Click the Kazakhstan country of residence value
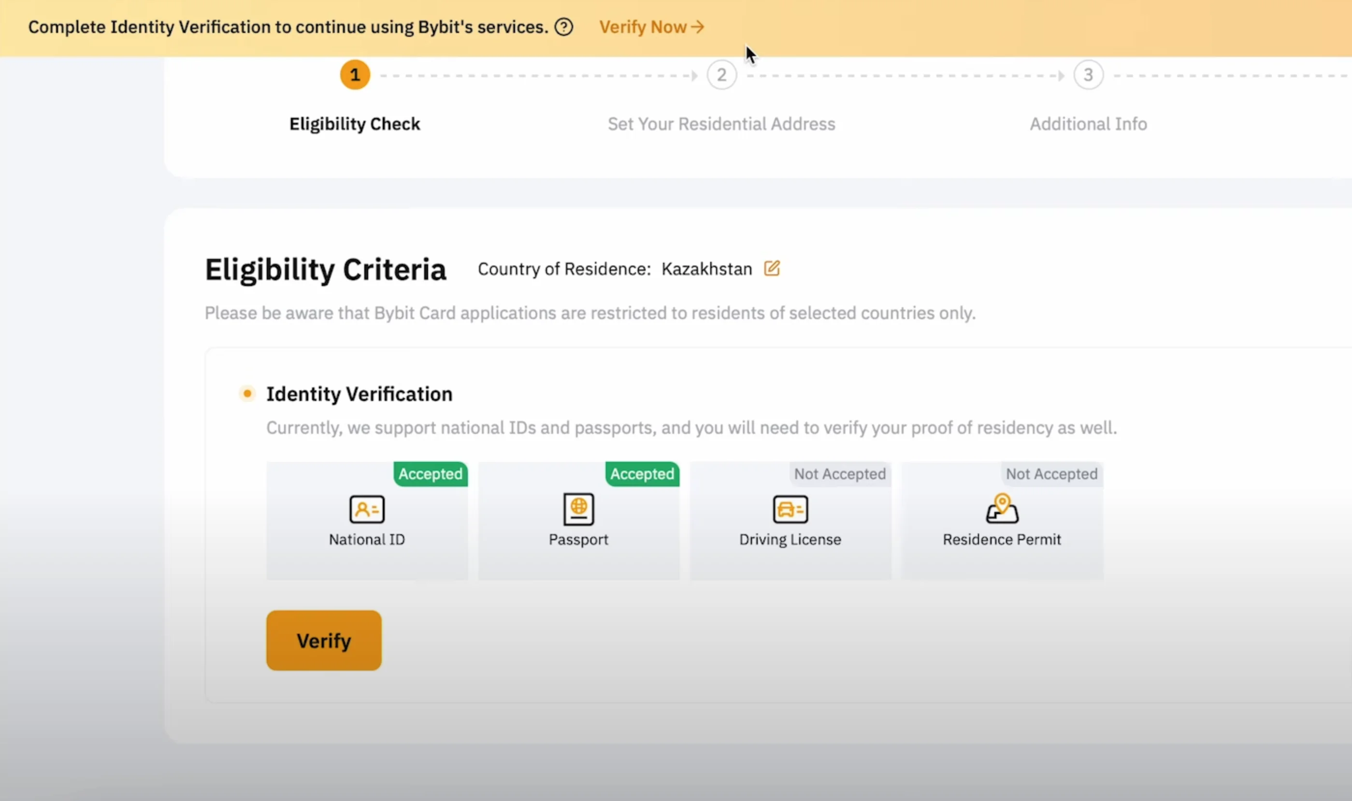Image resolution: width=1352 pixels, height=801 pixels. click(706, 269)
